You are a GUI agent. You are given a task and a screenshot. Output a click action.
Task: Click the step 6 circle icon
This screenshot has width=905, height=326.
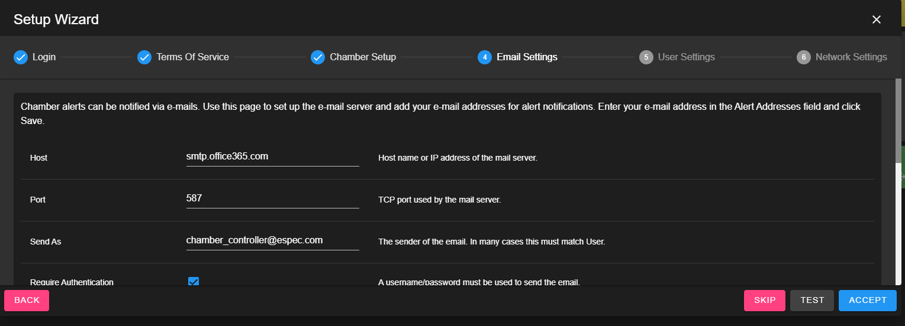[x=804, y=57]
